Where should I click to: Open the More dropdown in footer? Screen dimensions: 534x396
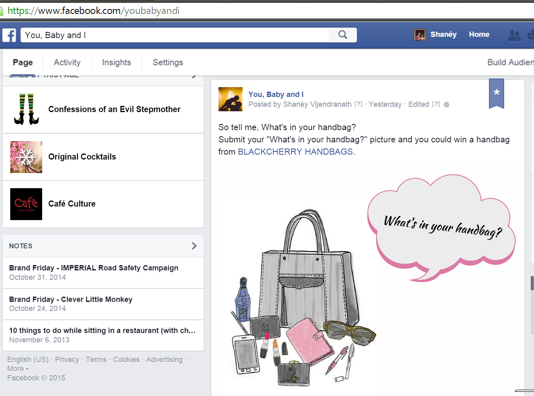pyautogui.click(x=18, y=369)
